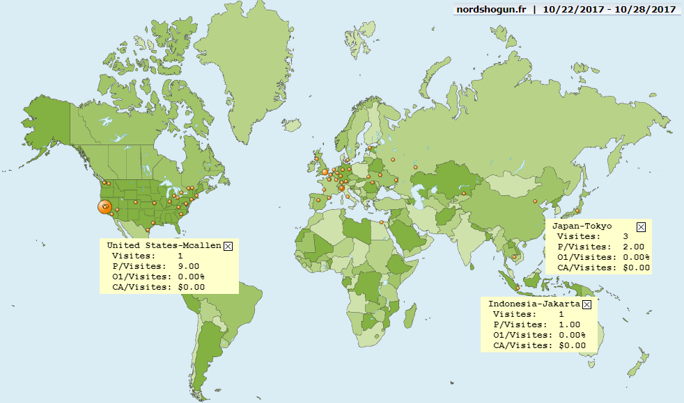
Task: Select CA/Visites $0.00 in Tokyo popup
Action: pyautogui.click(x=604, y=268)
